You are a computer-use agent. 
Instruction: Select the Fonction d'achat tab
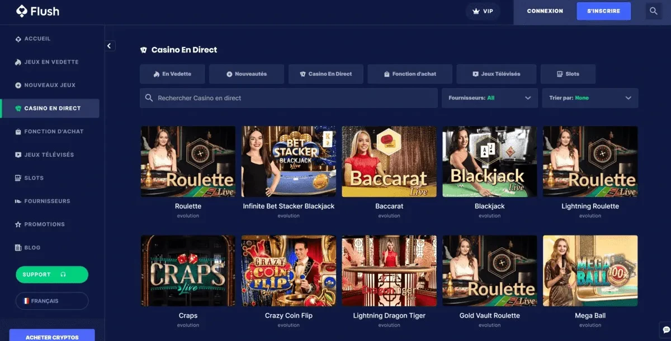pyautogui.click(x=410, y=74)
